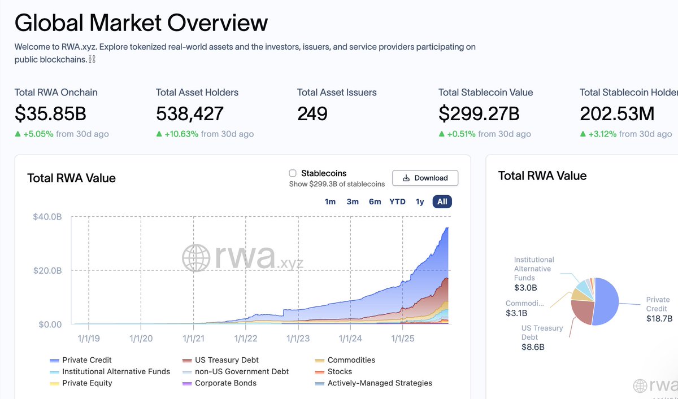Select the "All" time range
Screen dimensions: 678x399
tap(442, 201)
